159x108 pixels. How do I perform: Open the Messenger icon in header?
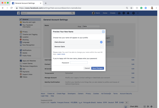tap(124, 13)
